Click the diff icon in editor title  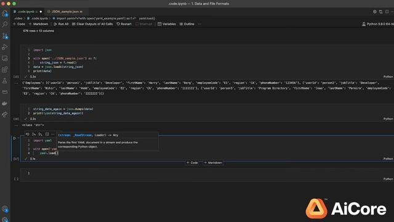point(380,12)
